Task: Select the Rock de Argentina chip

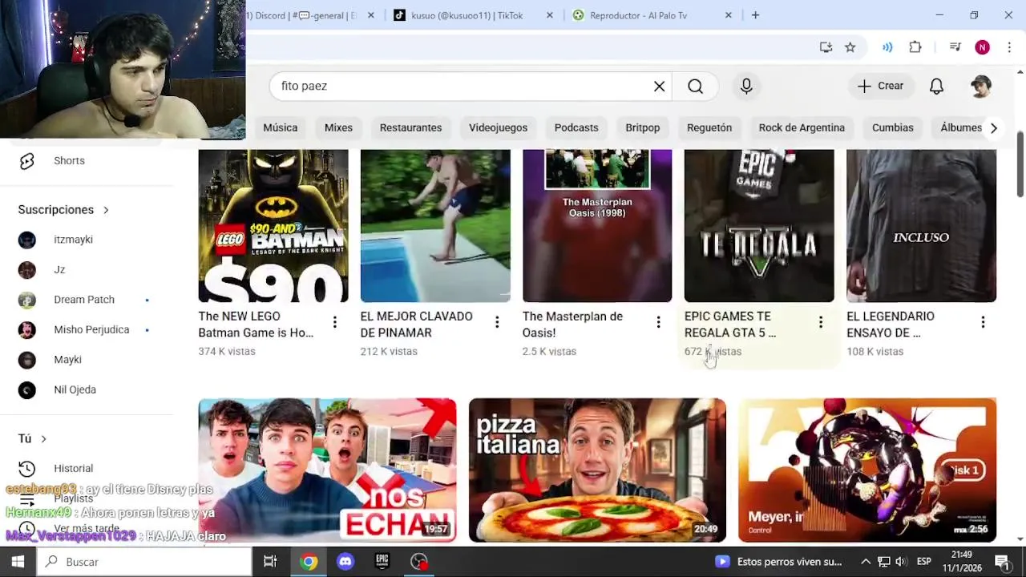Action: click(802, 127)
